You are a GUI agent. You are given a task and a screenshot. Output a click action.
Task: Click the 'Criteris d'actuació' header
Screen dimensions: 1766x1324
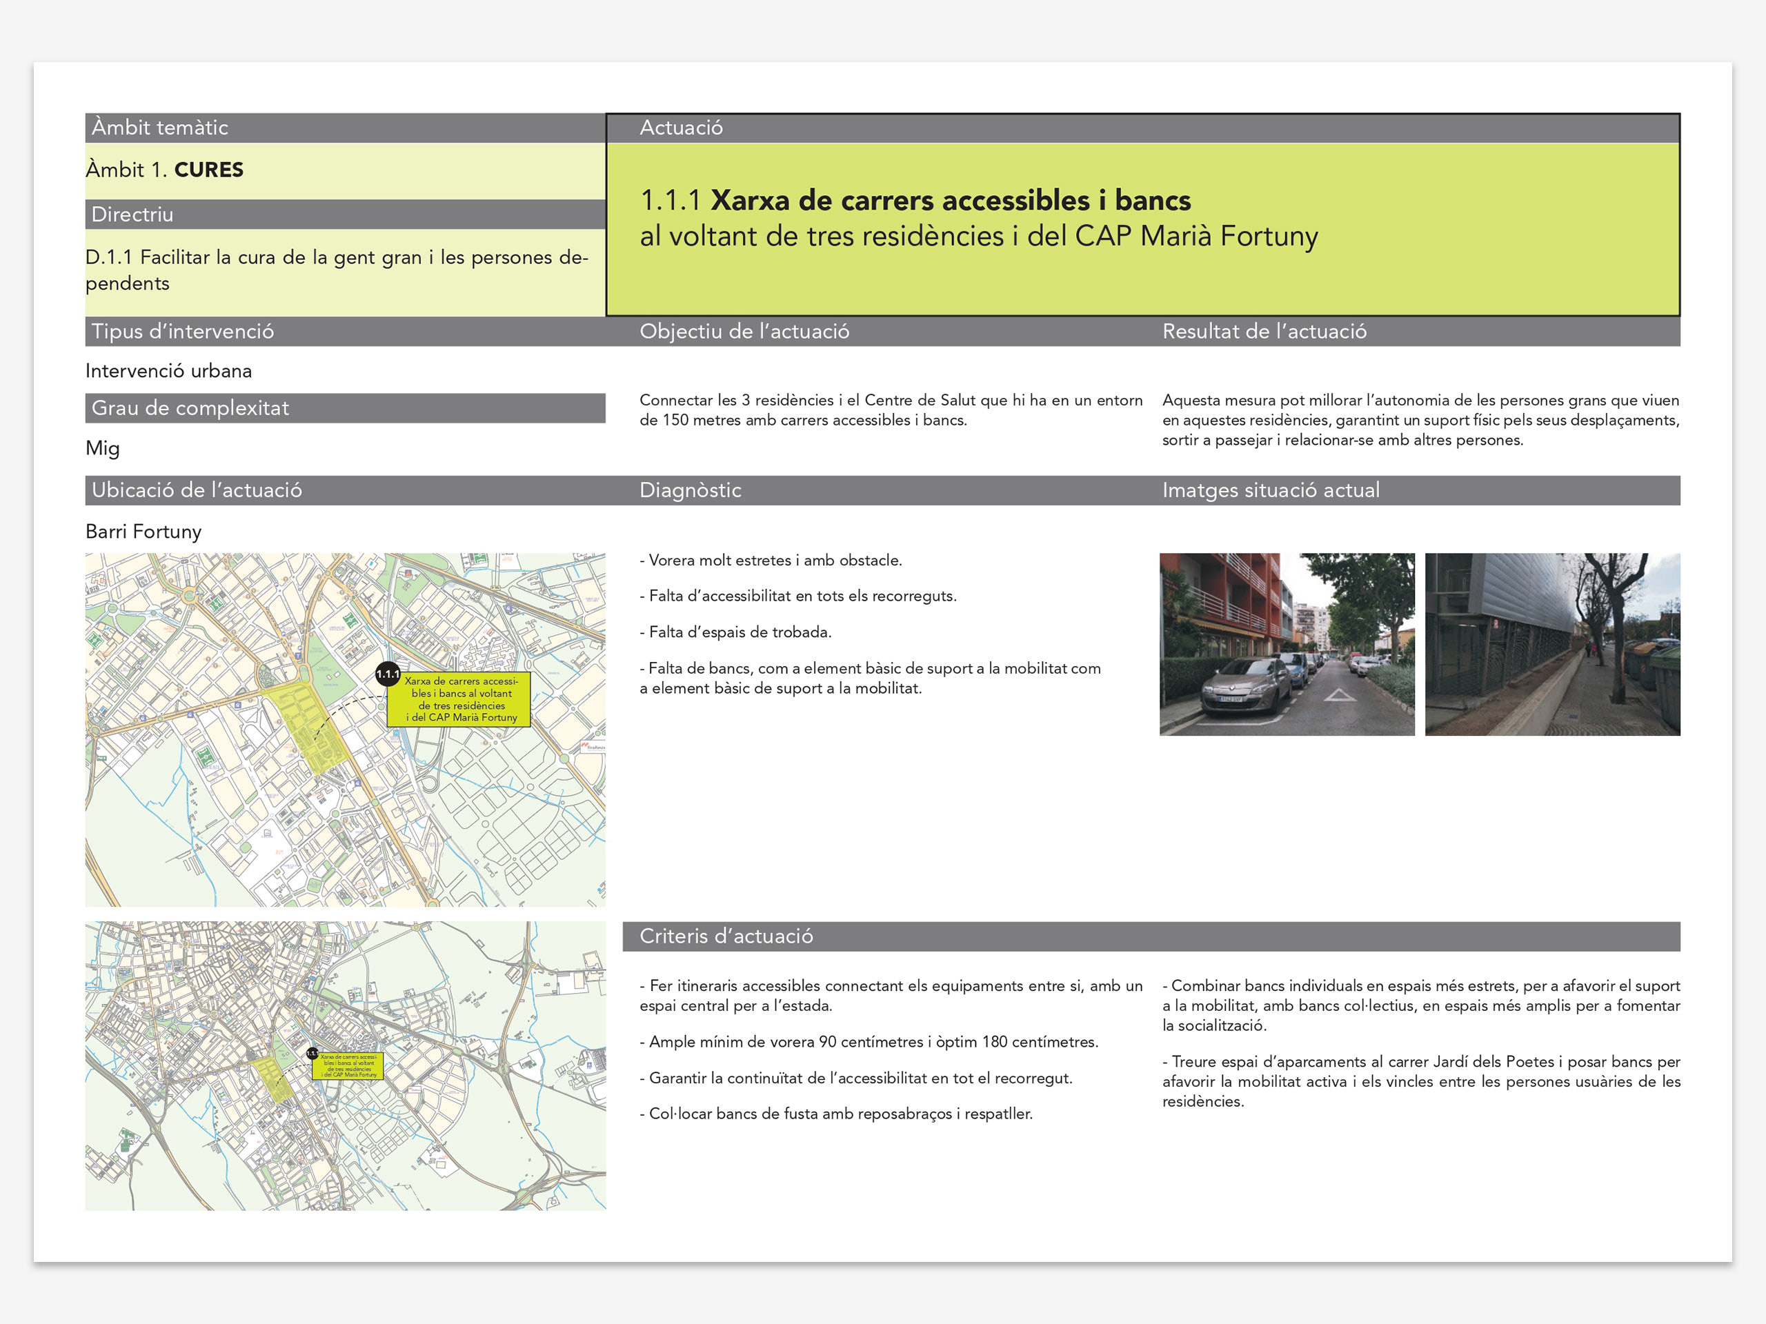point(1151,936)
